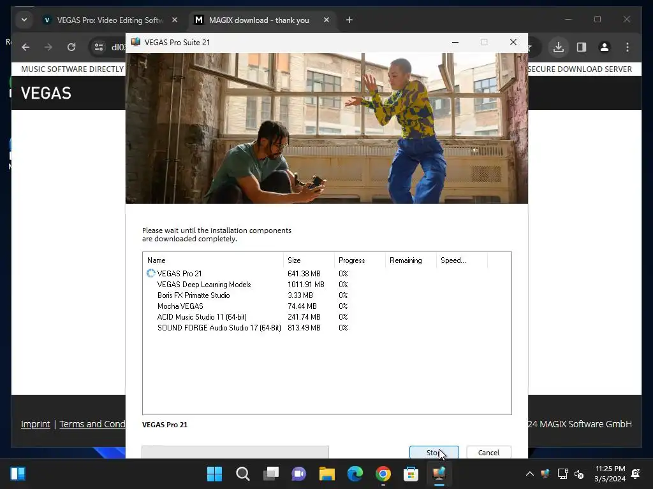The height and width of the screenshot is (489, 653).
Task: Open Microsoft Store from the taskbar
Action: (x=411, y=474)
